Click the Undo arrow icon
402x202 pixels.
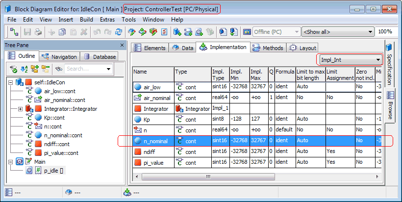tap(97, 32)
